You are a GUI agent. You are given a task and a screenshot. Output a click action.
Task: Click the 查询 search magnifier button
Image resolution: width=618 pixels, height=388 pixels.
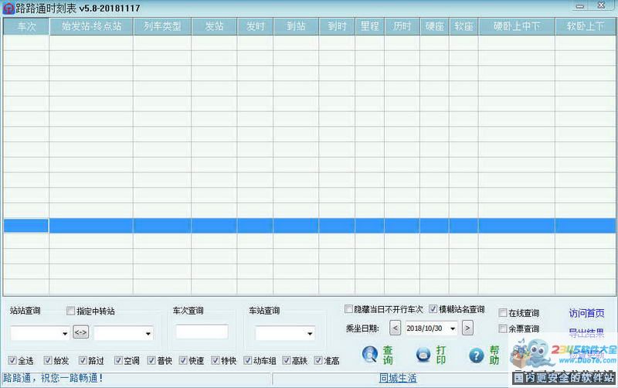tap(378, 355)
